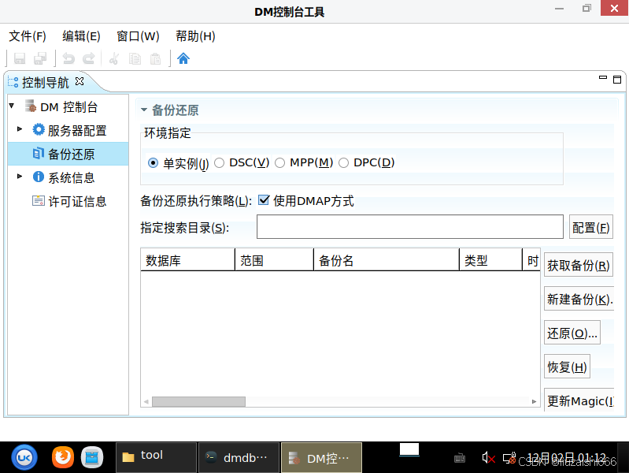The image size is (629, 473).
Task: Click the Save All toolbar icon
Action: 40,58
